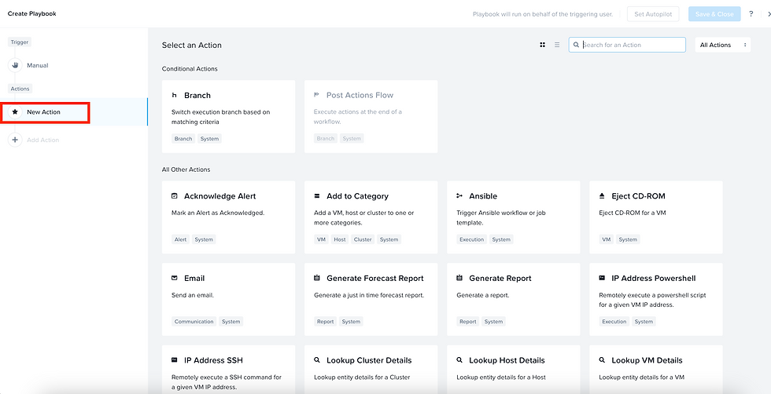Pick the Lookup Host Details title

tap(507, 359)
